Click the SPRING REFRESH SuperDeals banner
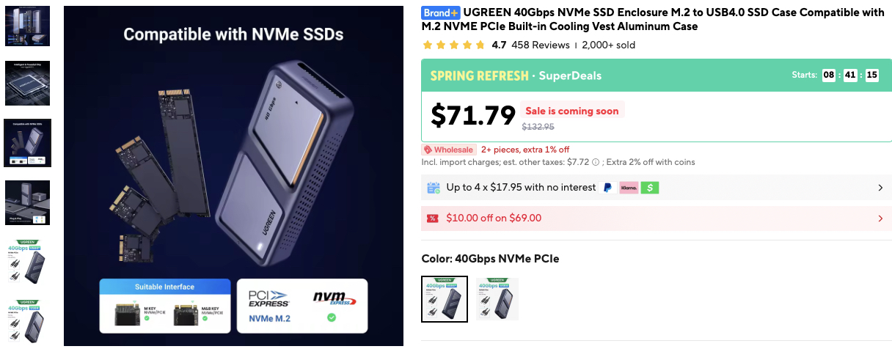 [x=516, y=76]
